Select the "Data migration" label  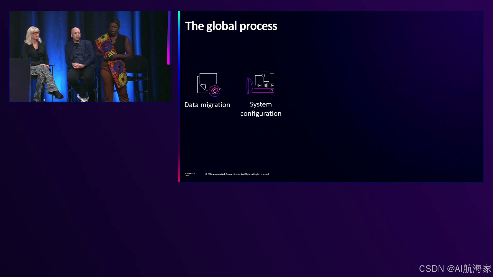pos(207,105)
